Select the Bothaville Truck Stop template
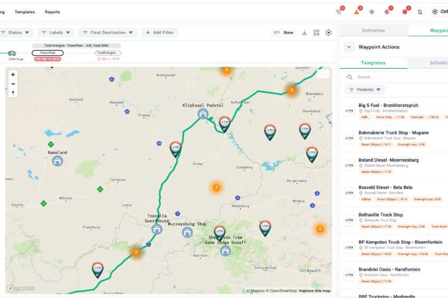The image size is (448, 298). click(x=394, y=220)
